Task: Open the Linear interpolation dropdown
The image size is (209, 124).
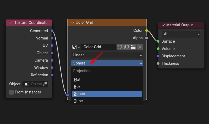Action: point(107,55)
